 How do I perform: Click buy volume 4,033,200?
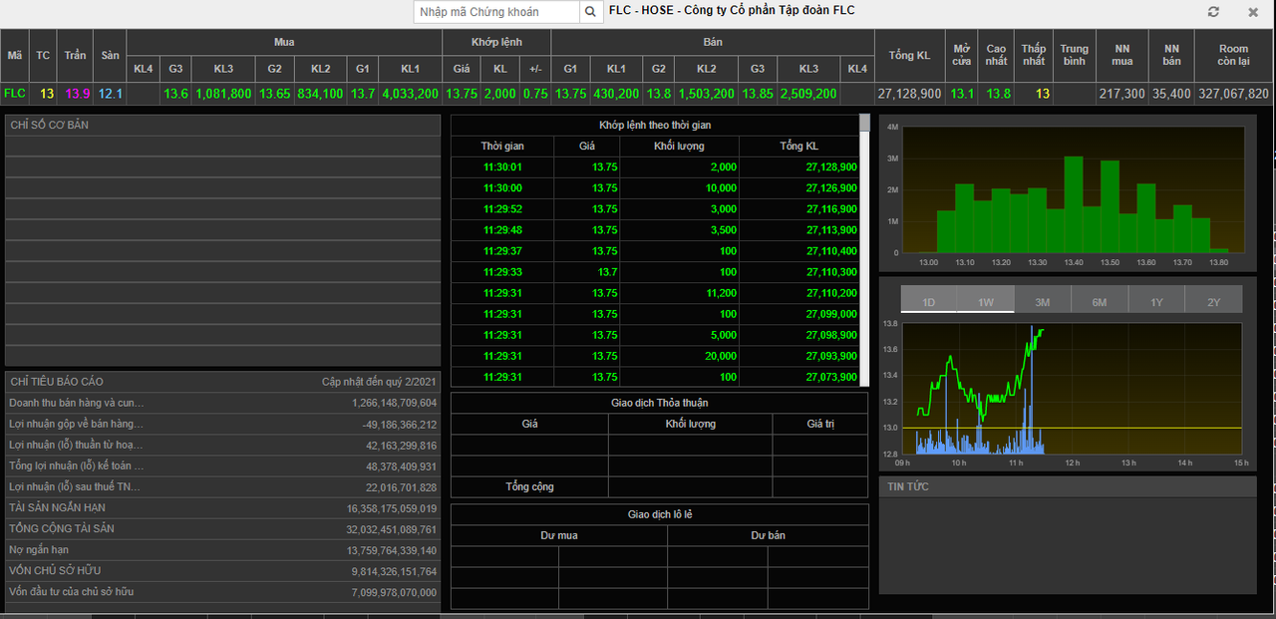[410, 94]
